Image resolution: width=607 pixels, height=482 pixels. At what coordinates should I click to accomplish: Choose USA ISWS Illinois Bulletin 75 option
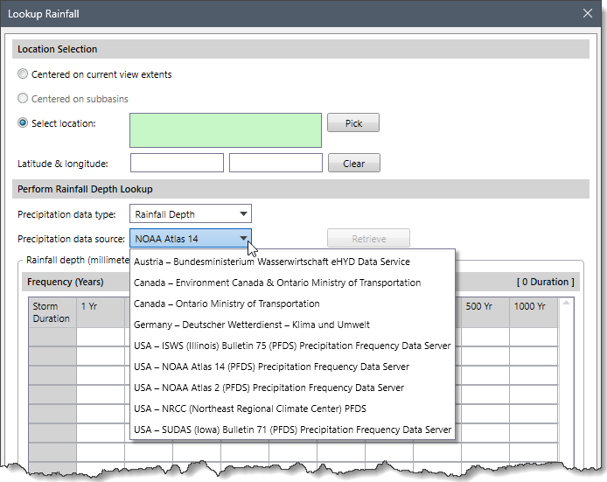pyautogui.click(x=292, y=346)
